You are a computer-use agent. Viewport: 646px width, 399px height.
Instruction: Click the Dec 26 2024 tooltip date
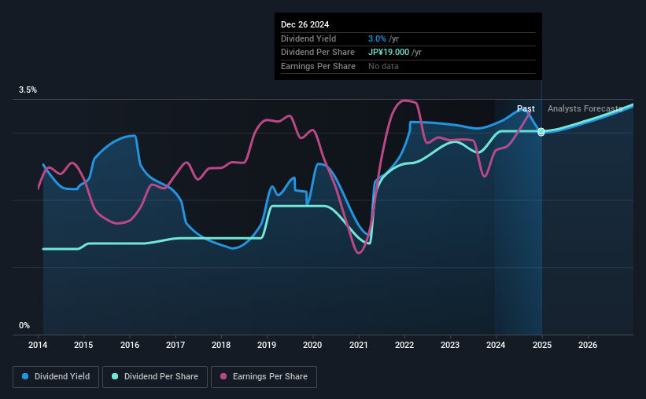[x=305, y=24]
